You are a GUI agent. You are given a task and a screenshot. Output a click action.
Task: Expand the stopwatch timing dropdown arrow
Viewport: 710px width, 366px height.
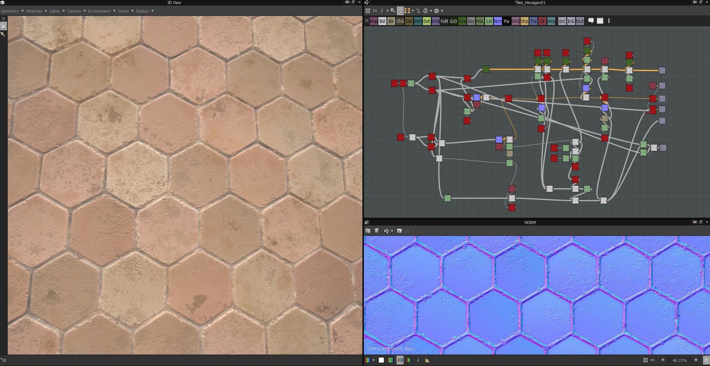point(431,11)
